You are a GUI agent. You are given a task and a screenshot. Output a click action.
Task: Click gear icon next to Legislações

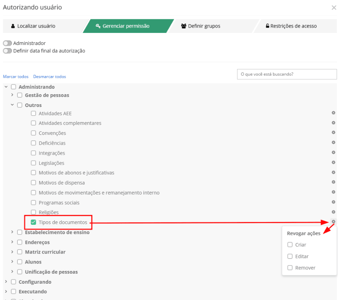click(x=333, y=162)
